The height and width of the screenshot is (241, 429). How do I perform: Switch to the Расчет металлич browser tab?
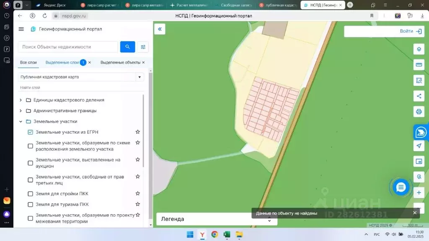point(189,5)
